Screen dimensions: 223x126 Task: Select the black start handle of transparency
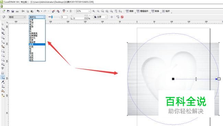click(x=173, y=79)
